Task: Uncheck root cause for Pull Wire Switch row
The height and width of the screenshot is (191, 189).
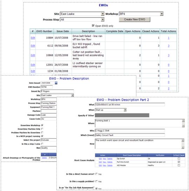Action: [x=179, y=162]
